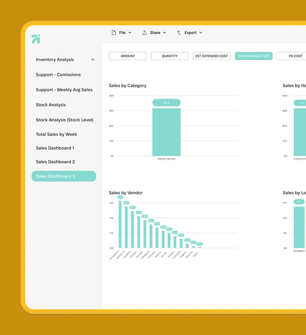The width and height of the screenshot is (306, 335).
Task: Click the File document icon
Action: click(114, 33)
